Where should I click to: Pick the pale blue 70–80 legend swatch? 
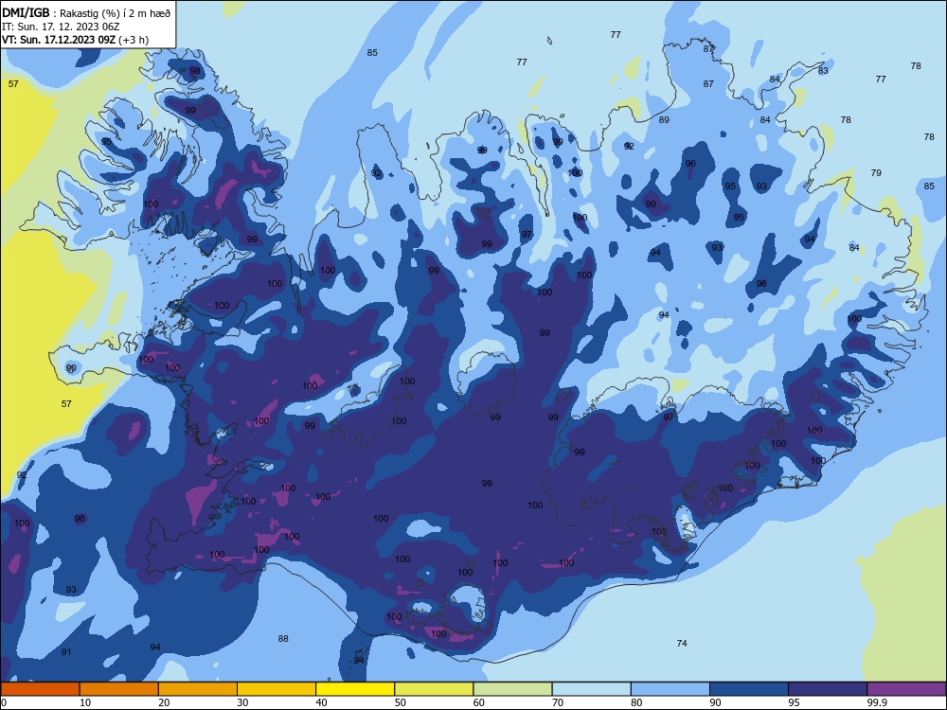[x=591, y=689]
